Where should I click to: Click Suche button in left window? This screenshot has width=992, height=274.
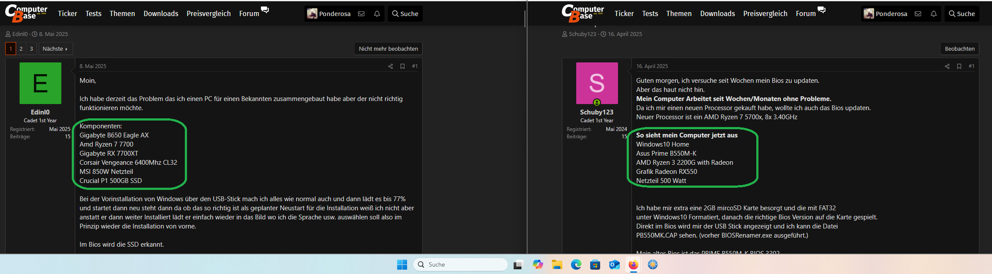pyautogui.click(x=405, y=14)
